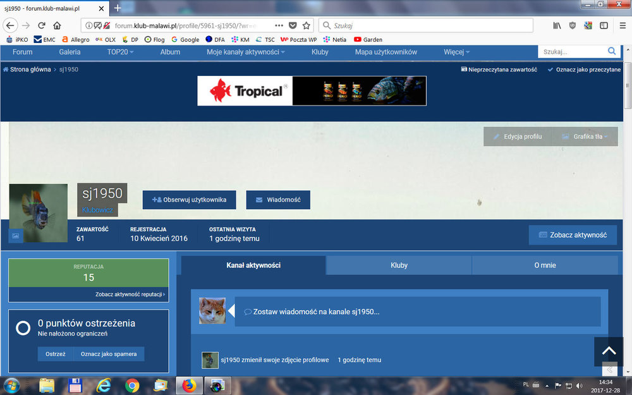Open Nieprzeczytana zawartość link

click(499, 70)
